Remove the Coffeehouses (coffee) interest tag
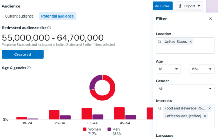 205,116
